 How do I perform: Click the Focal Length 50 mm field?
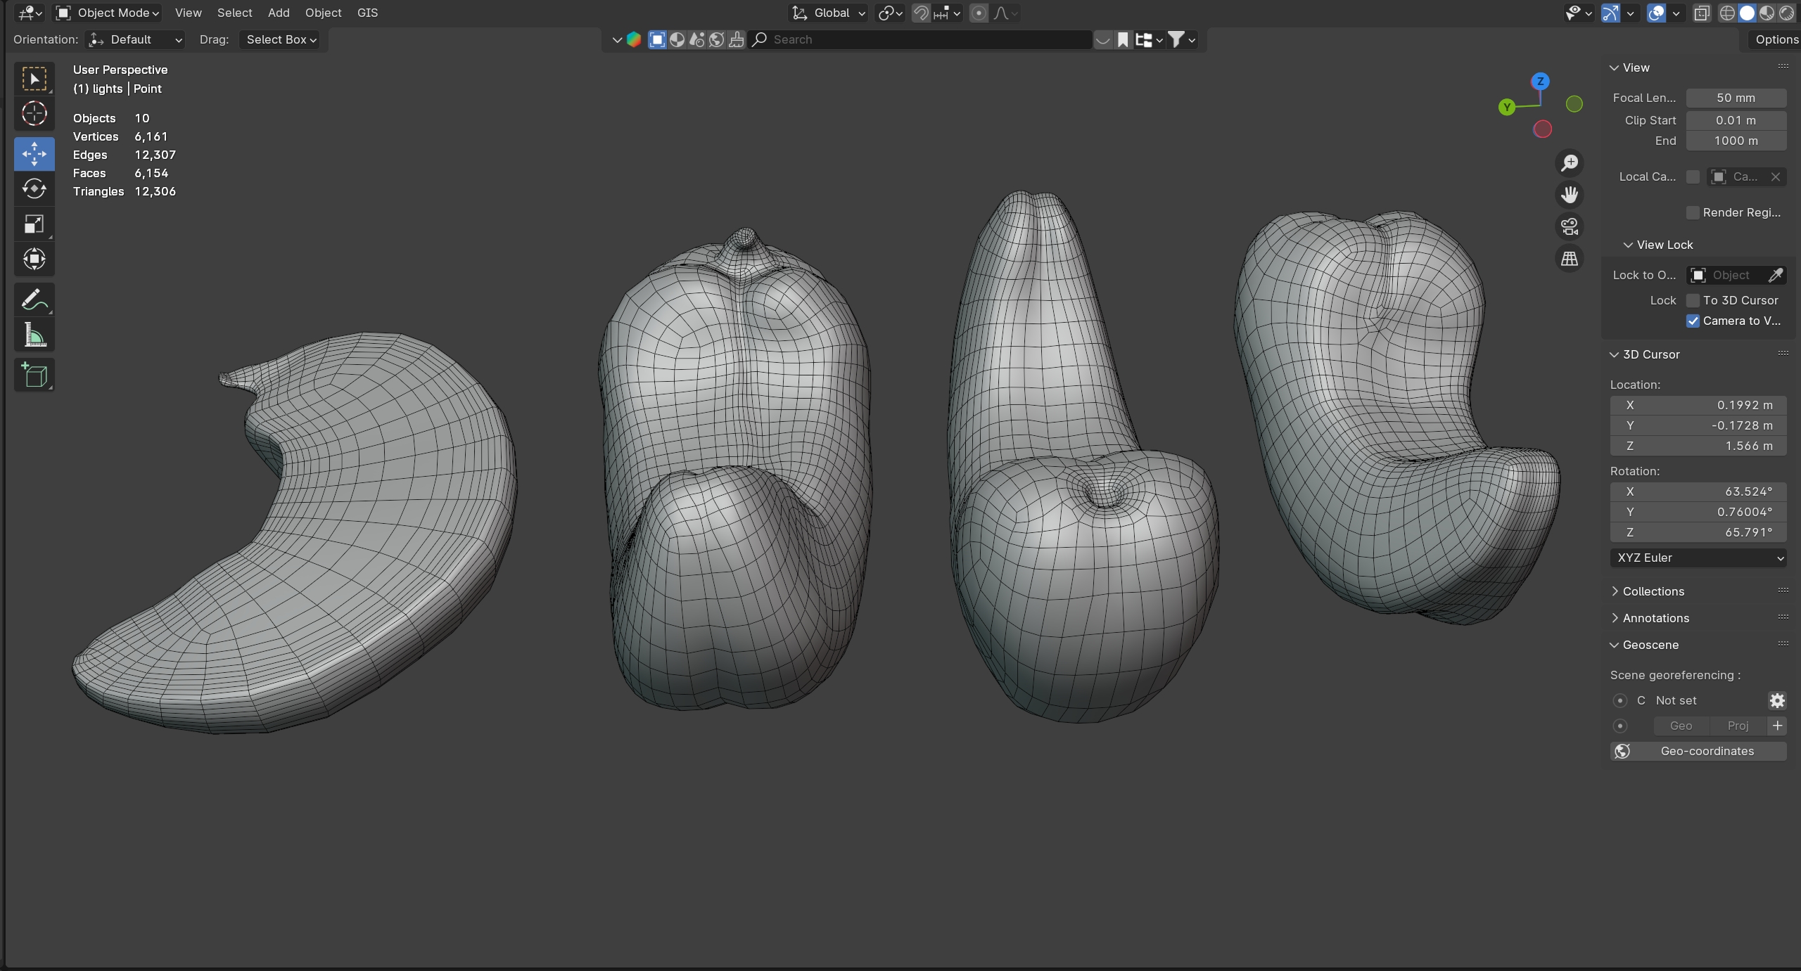point(1736,98)
